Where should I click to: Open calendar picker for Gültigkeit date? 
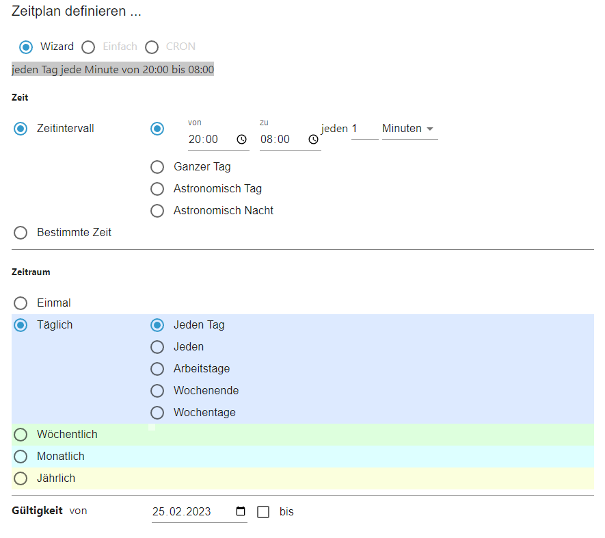pos(240,512)
